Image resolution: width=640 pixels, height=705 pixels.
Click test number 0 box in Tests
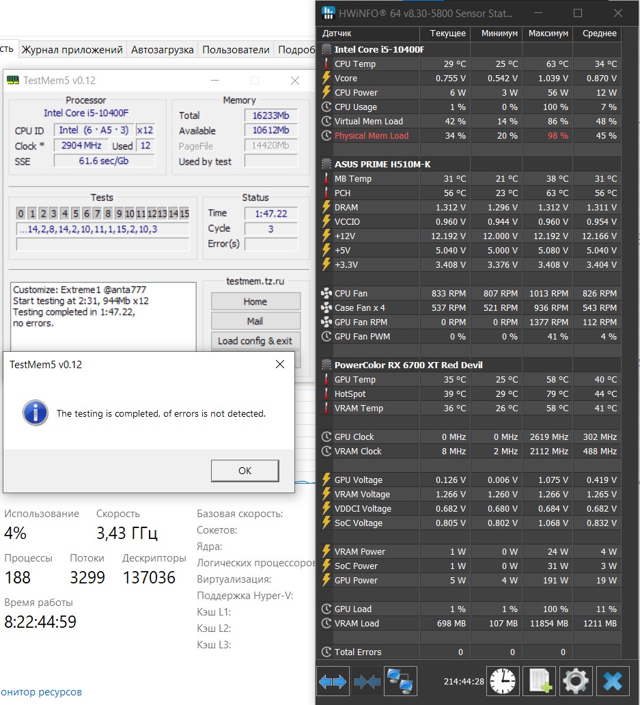[x=20, y=214]
